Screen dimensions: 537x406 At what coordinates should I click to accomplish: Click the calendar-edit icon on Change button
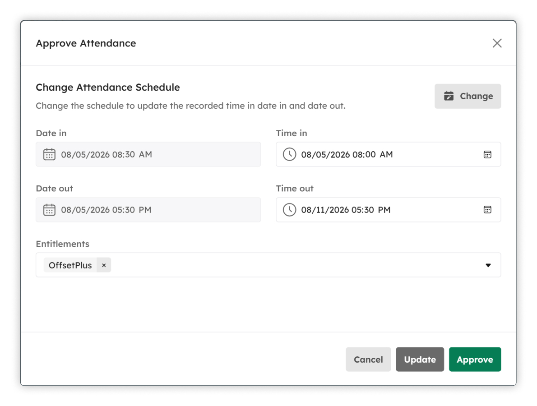[x=449, y=96]
